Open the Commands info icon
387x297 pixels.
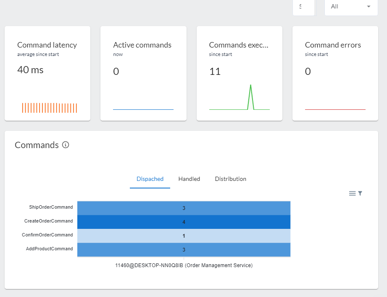(66, 145)
